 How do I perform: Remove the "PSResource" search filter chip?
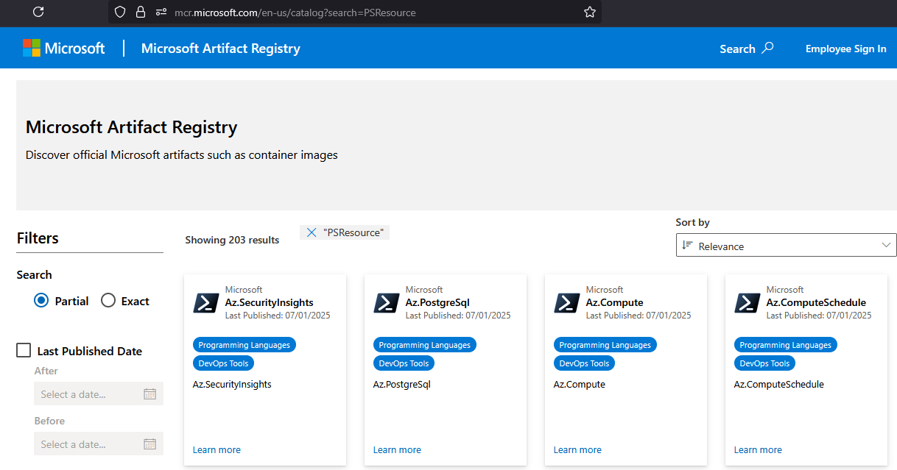click(312, 232)
